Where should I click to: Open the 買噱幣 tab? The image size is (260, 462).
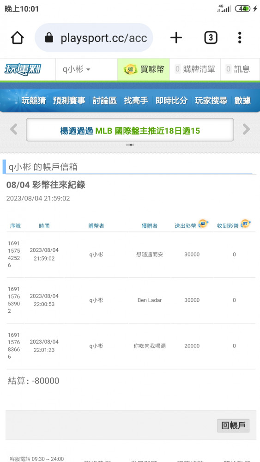(144, 70)
